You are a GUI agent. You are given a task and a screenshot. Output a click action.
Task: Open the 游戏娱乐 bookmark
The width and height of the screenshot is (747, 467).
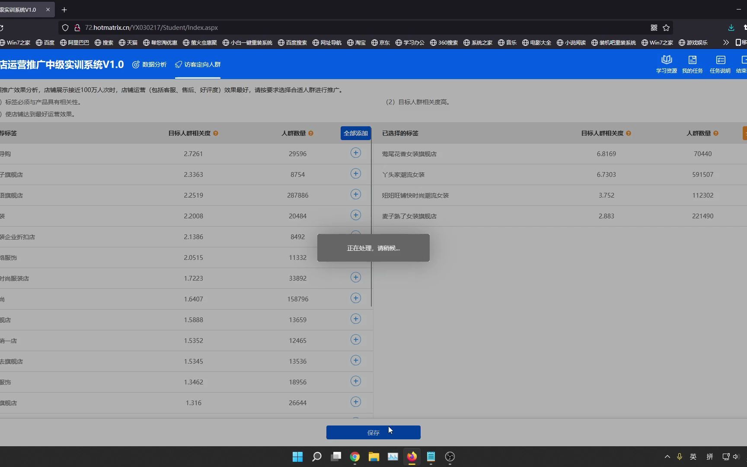693,42
